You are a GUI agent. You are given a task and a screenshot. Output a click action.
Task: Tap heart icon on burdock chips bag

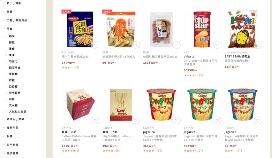click(136, 45)
